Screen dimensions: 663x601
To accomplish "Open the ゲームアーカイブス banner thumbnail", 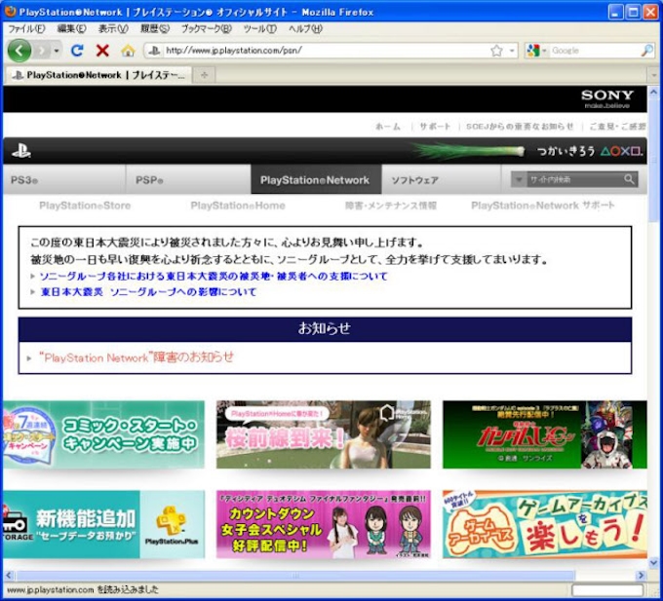I will click(544, 524).
